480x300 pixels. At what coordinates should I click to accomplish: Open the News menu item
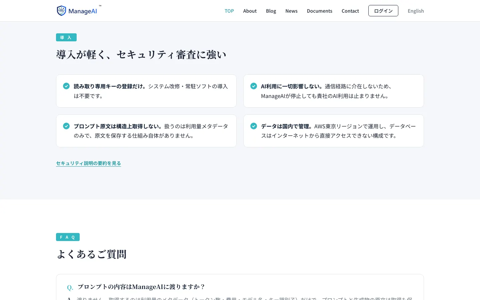(291, 11)
